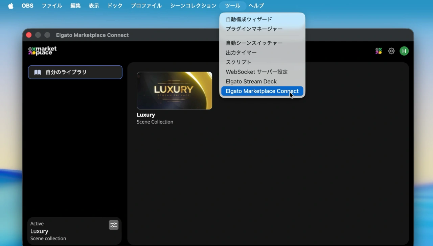
Task: Open filter options on the Active Luxury card
Action: click(x=114, y=225)
